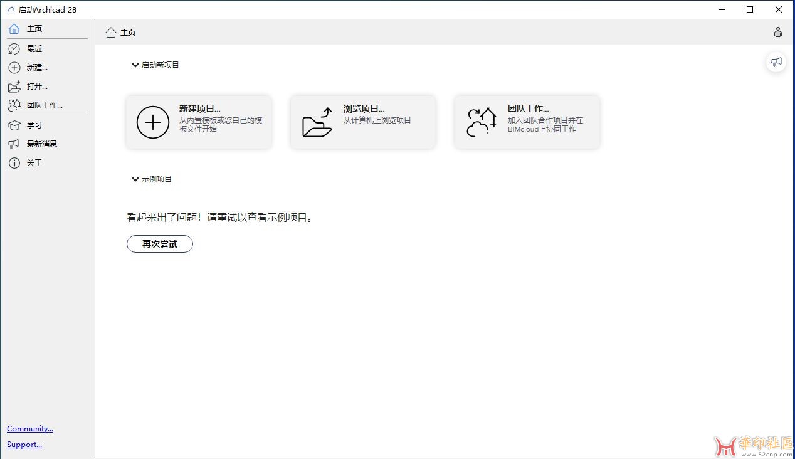
Task: Maximize the Archicad window
Action: point(750,9)
